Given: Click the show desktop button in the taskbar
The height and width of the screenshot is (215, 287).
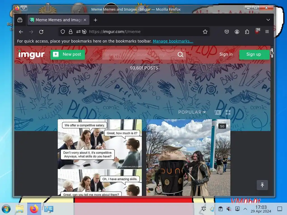Looking at the screenshot, I should pos(280,209).
